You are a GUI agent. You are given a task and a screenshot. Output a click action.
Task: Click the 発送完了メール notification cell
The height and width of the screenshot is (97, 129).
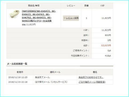(x=55, y=77)
